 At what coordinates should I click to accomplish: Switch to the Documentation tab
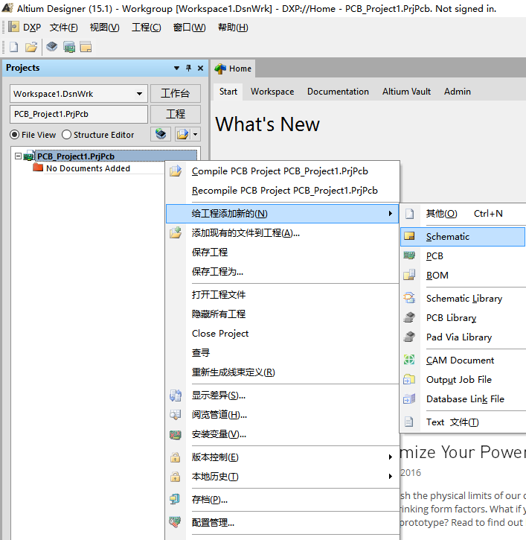tap(338, 92)
